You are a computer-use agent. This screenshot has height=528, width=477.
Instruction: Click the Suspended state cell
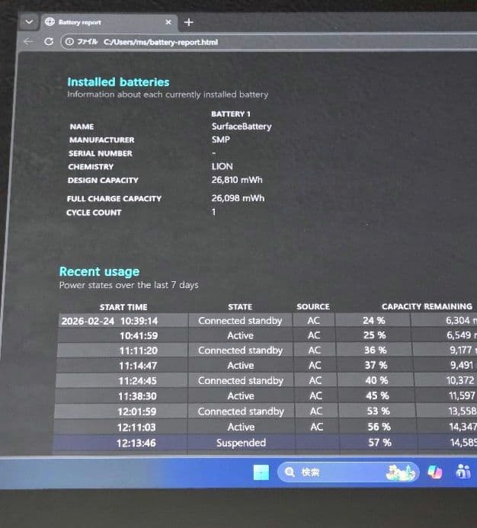(x=242, y=443)
